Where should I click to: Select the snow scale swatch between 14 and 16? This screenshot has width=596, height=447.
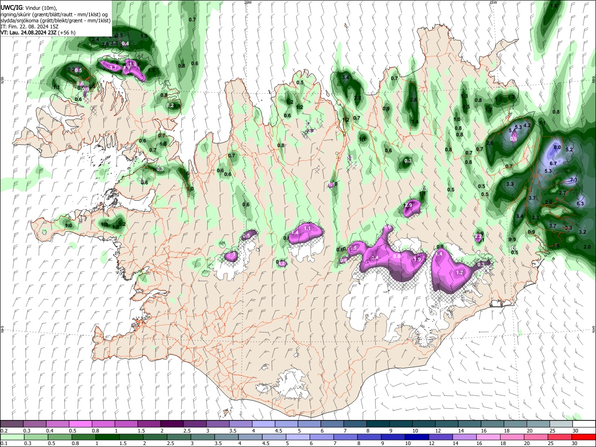pos(469,424)
